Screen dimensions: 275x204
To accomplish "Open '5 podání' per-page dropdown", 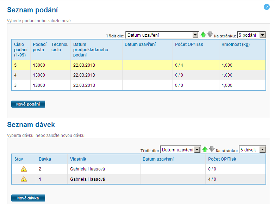I will pyautogui.click(x=251, y=35).
